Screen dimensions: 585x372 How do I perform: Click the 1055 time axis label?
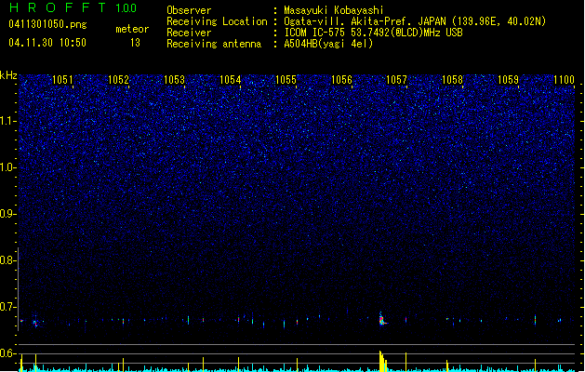[286, 80]
